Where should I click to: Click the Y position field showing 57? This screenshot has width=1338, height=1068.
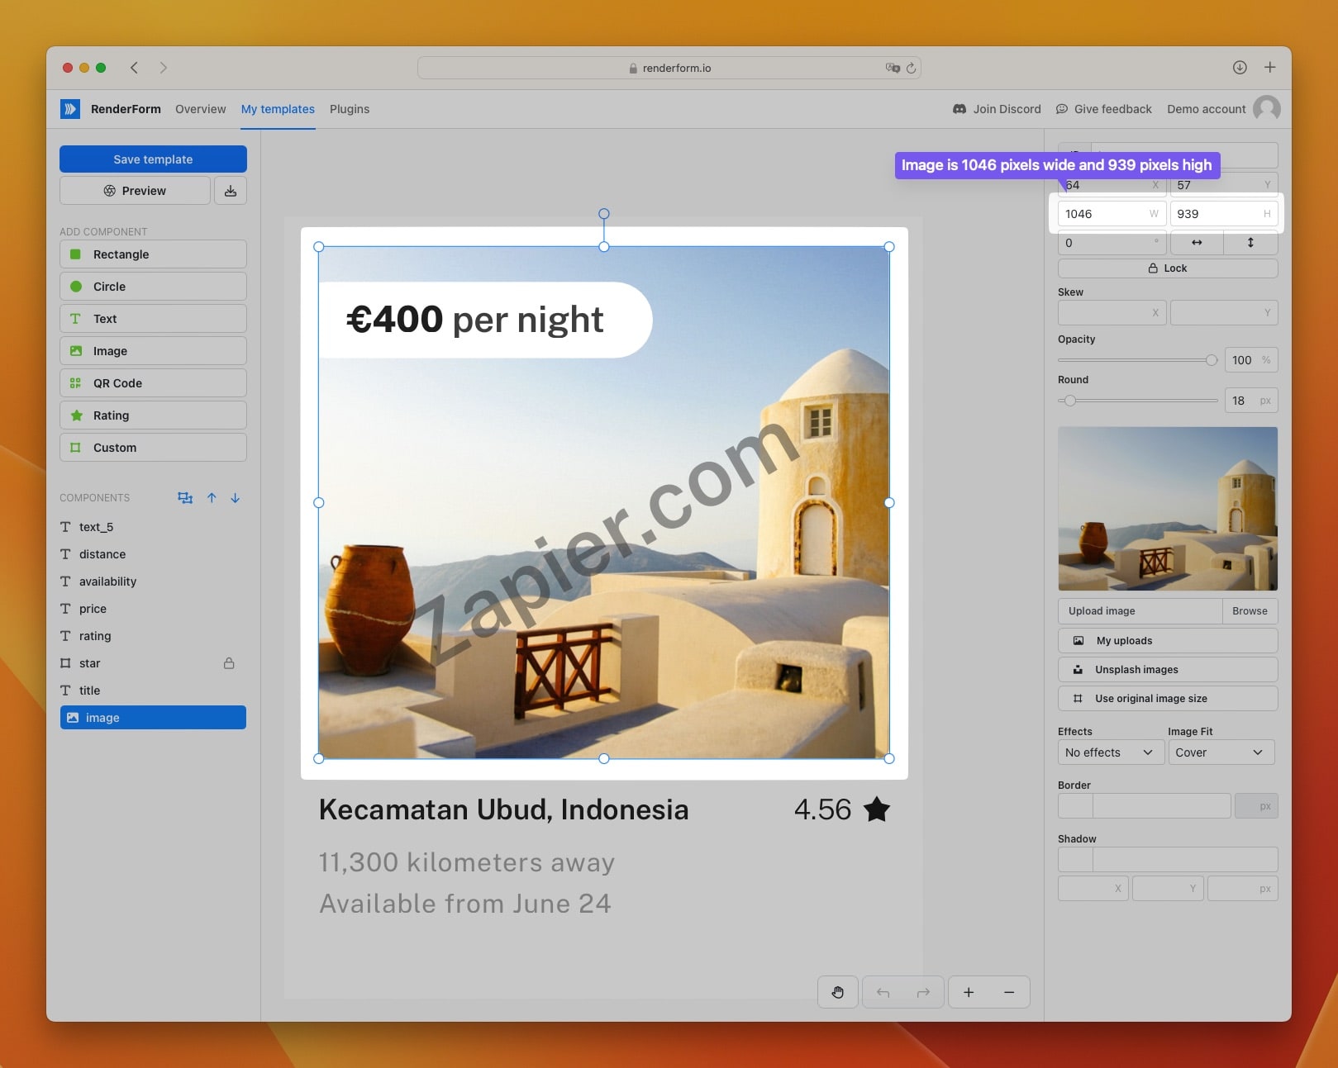pyautogui.click(x=1223, y=185)
